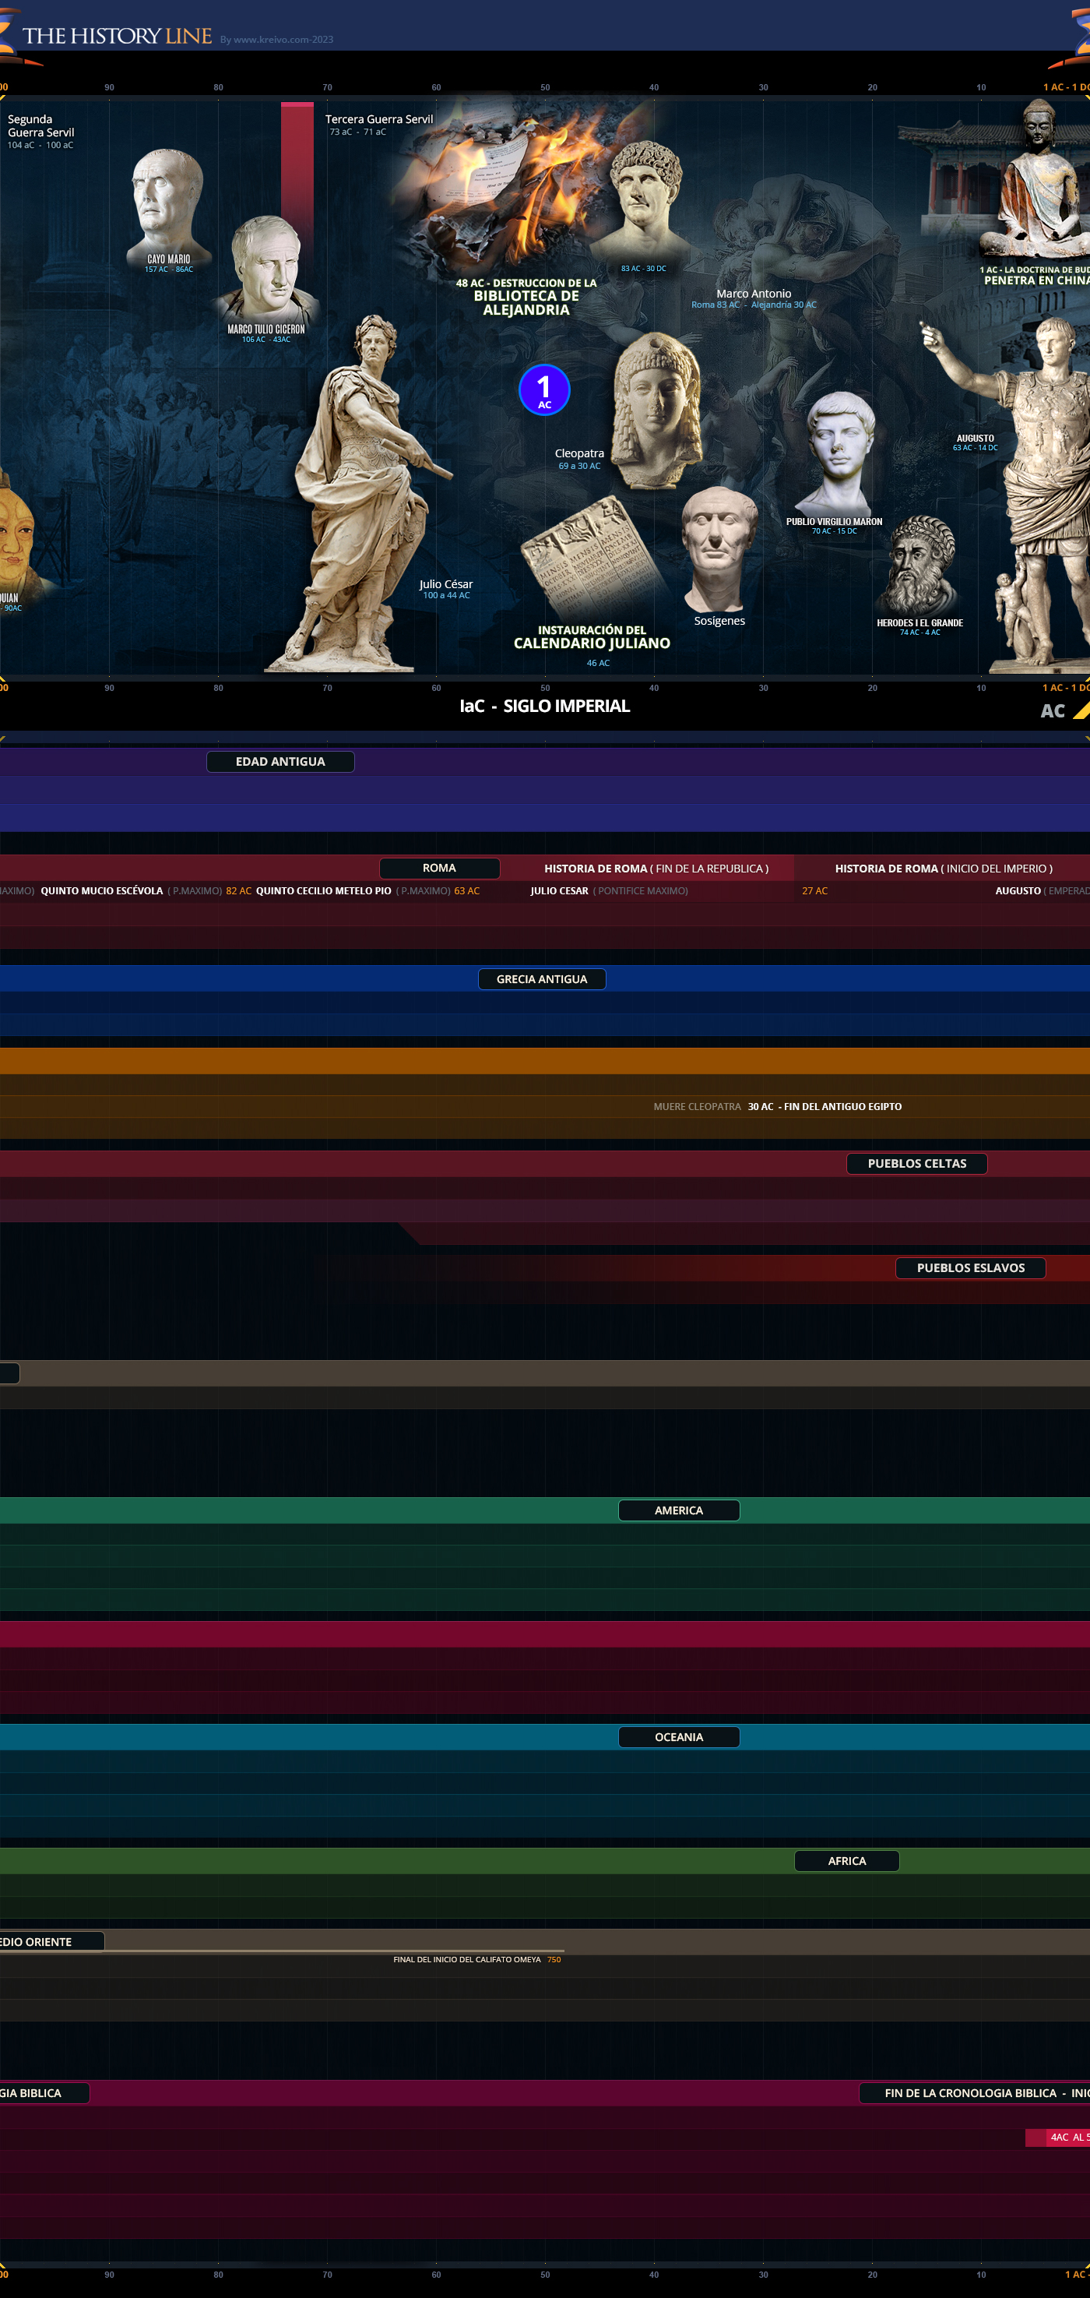
Task: Select the Marco Tulio Ciceron bust
Action: [267, 270]
